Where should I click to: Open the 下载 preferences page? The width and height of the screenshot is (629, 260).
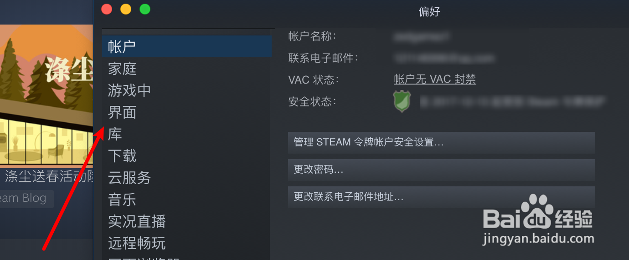[x=187, y=156]
